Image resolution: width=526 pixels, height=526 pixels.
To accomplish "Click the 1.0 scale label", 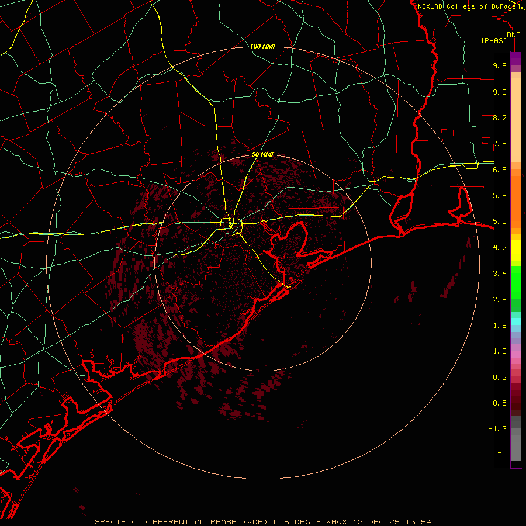I will click(x=500, y=351).
